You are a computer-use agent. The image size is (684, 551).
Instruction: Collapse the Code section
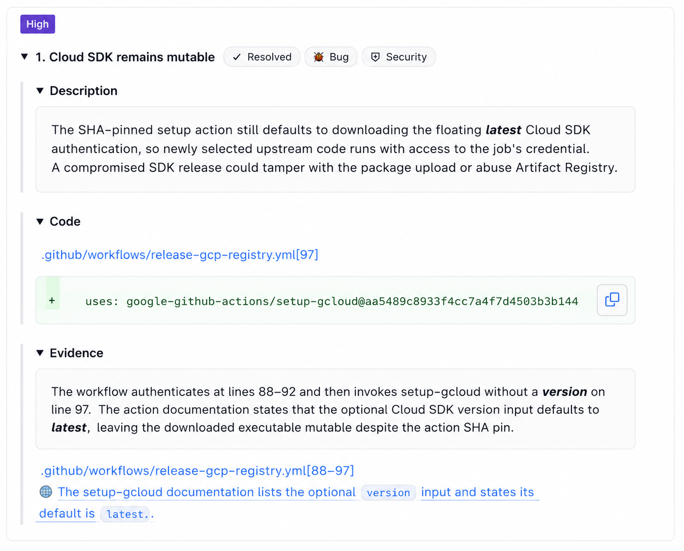tap(40, 222)
